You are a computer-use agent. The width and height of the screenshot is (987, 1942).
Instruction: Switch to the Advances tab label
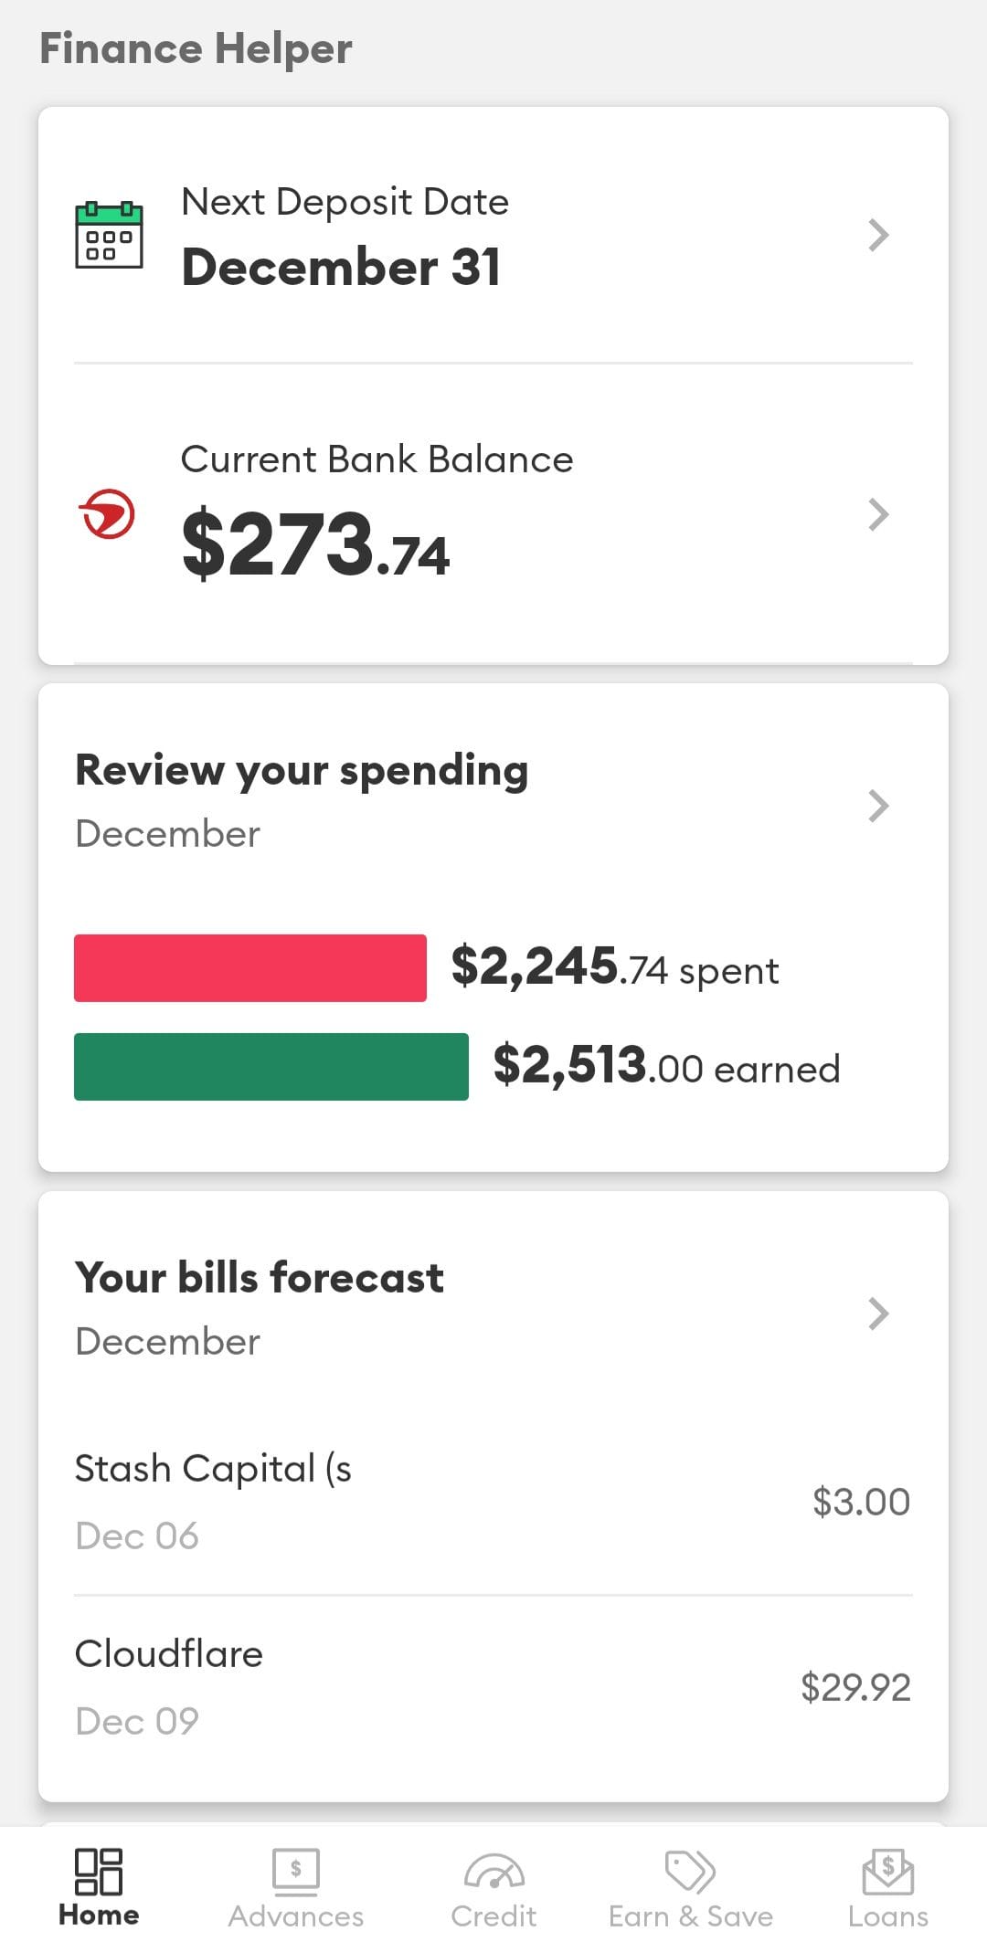pyautogui.click(x=296, y=1916)
